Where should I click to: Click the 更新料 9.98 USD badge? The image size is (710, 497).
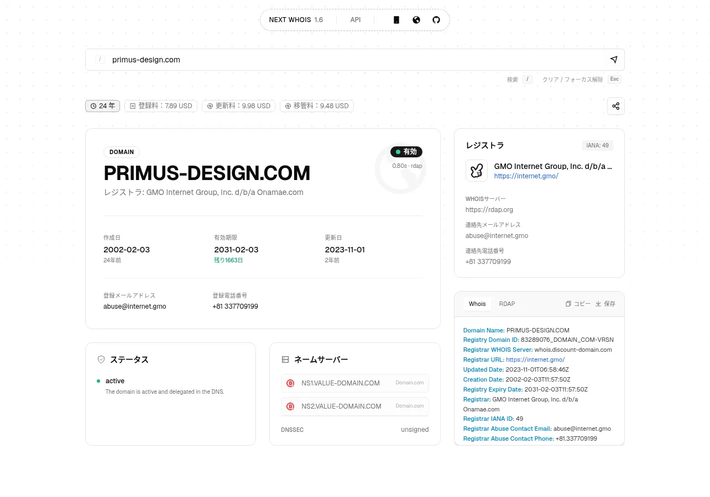pos(238,106)
